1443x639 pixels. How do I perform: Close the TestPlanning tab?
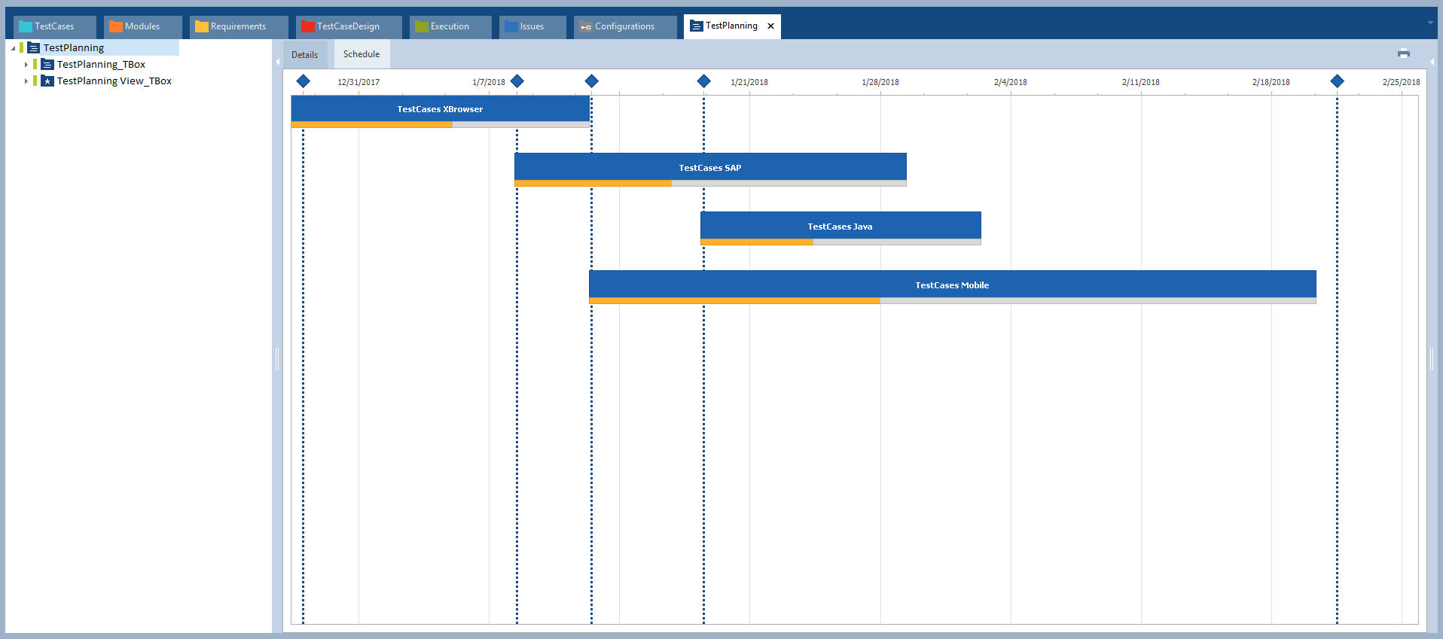pyautogui.click(x=770, y=26)
